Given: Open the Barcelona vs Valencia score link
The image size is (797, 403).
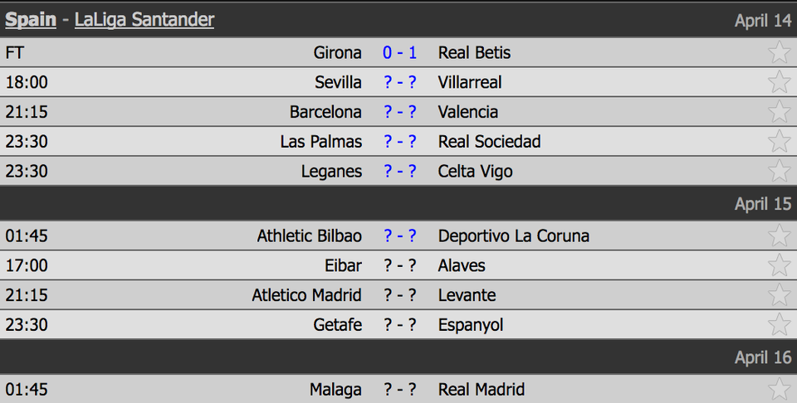Looking at the screenshot, I should 399,112.
